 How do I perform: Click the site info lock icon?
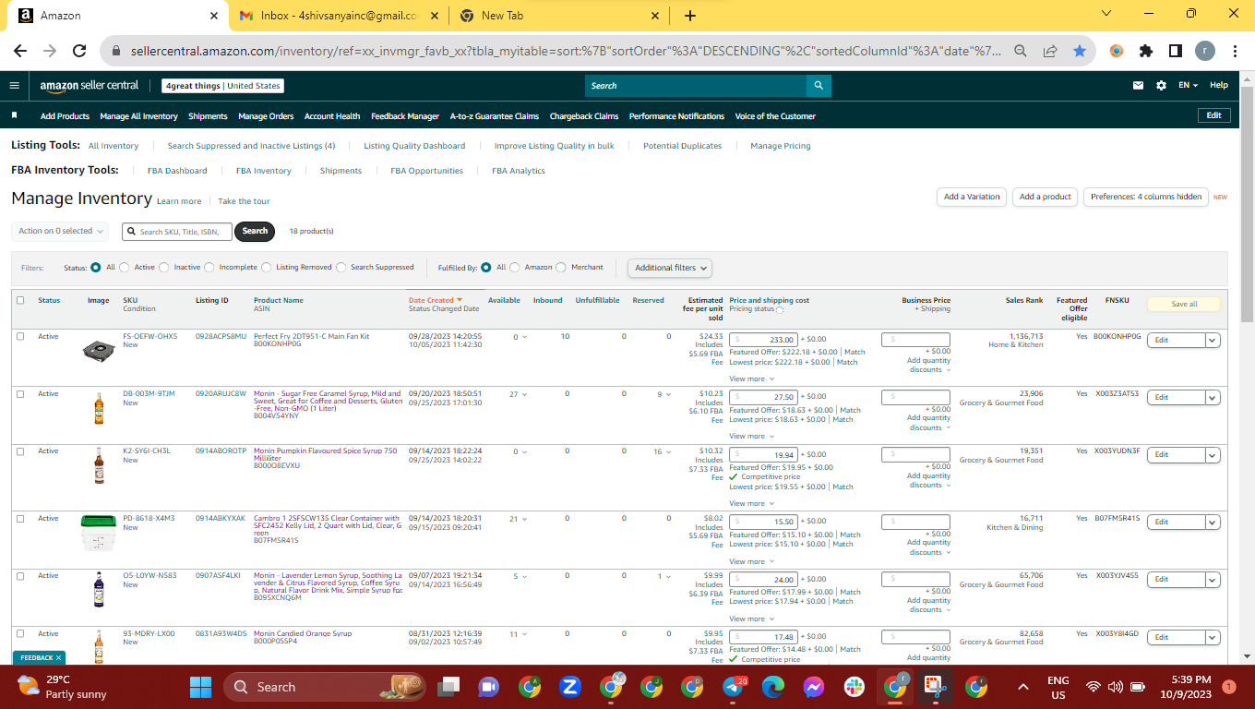(x=117, y=52)
